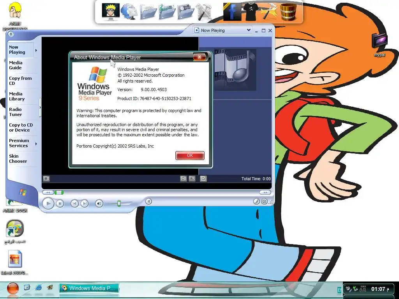Click the first system tray icon
The height and width of the screenshot is (299, 399).
348,289
